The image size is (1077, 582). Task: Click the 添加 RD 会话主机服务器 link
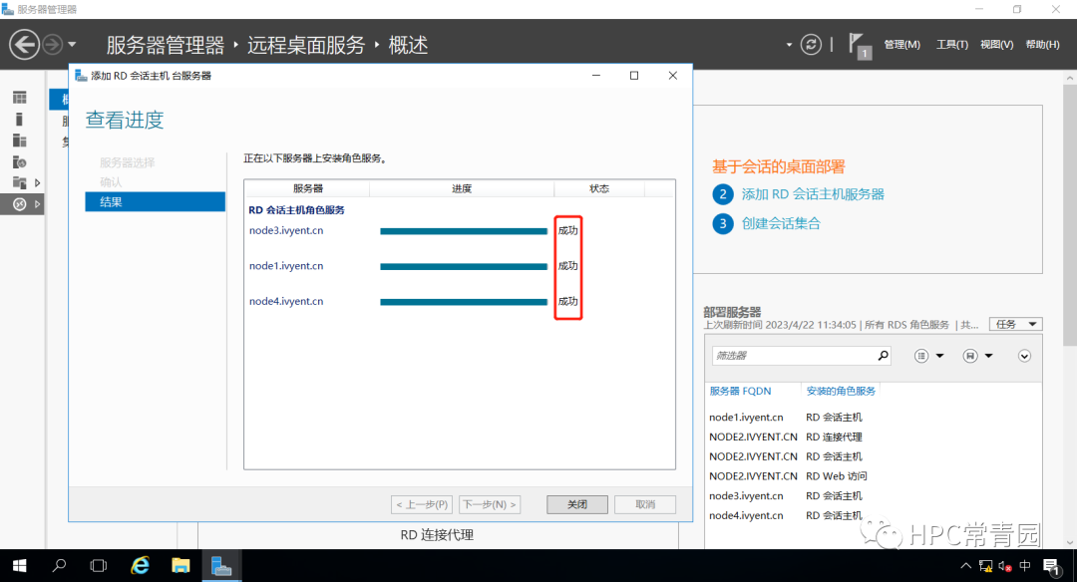point(813,194)
